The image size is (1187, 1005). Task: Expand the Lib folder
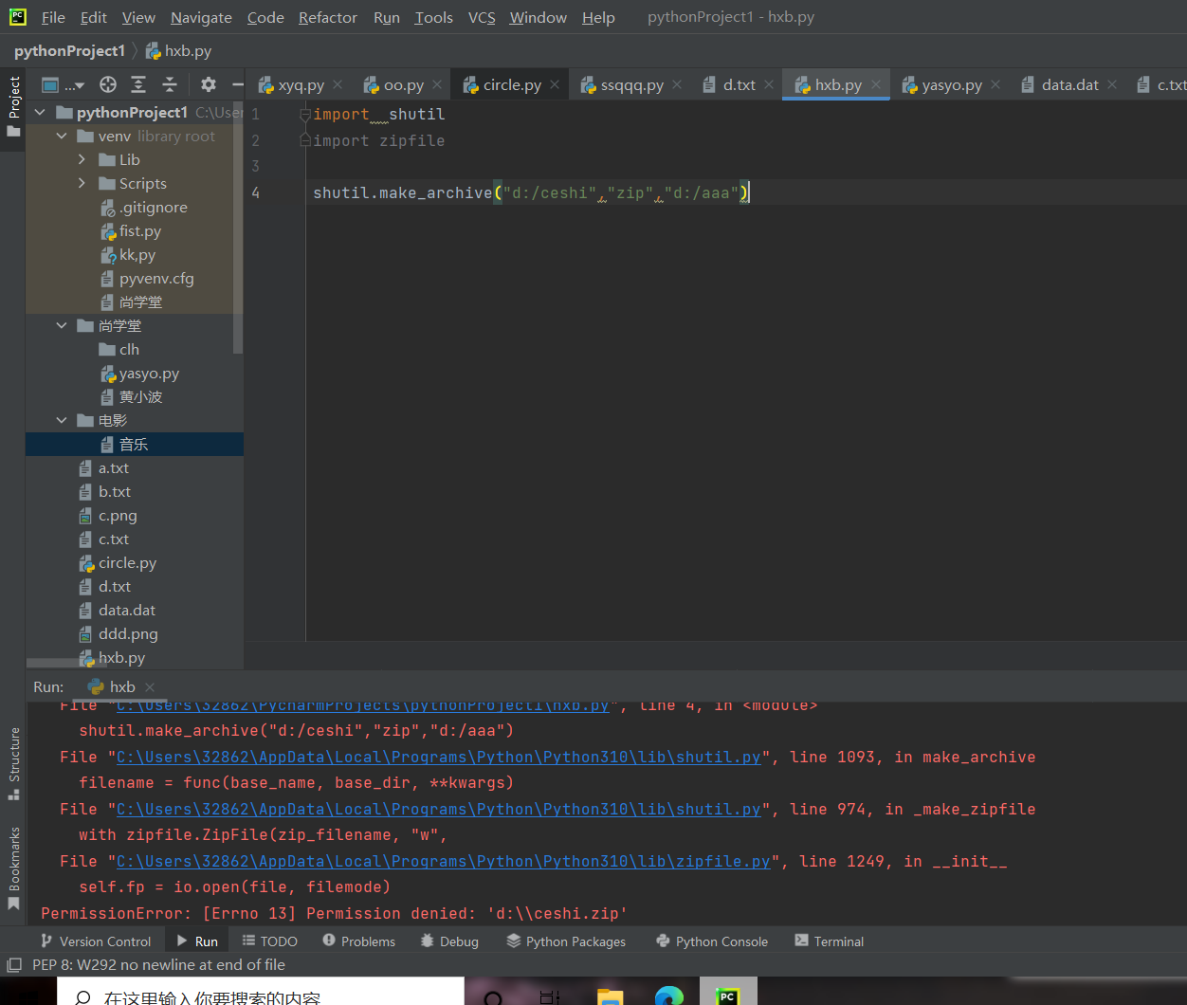pyautogui.click(x=82, y=159)
